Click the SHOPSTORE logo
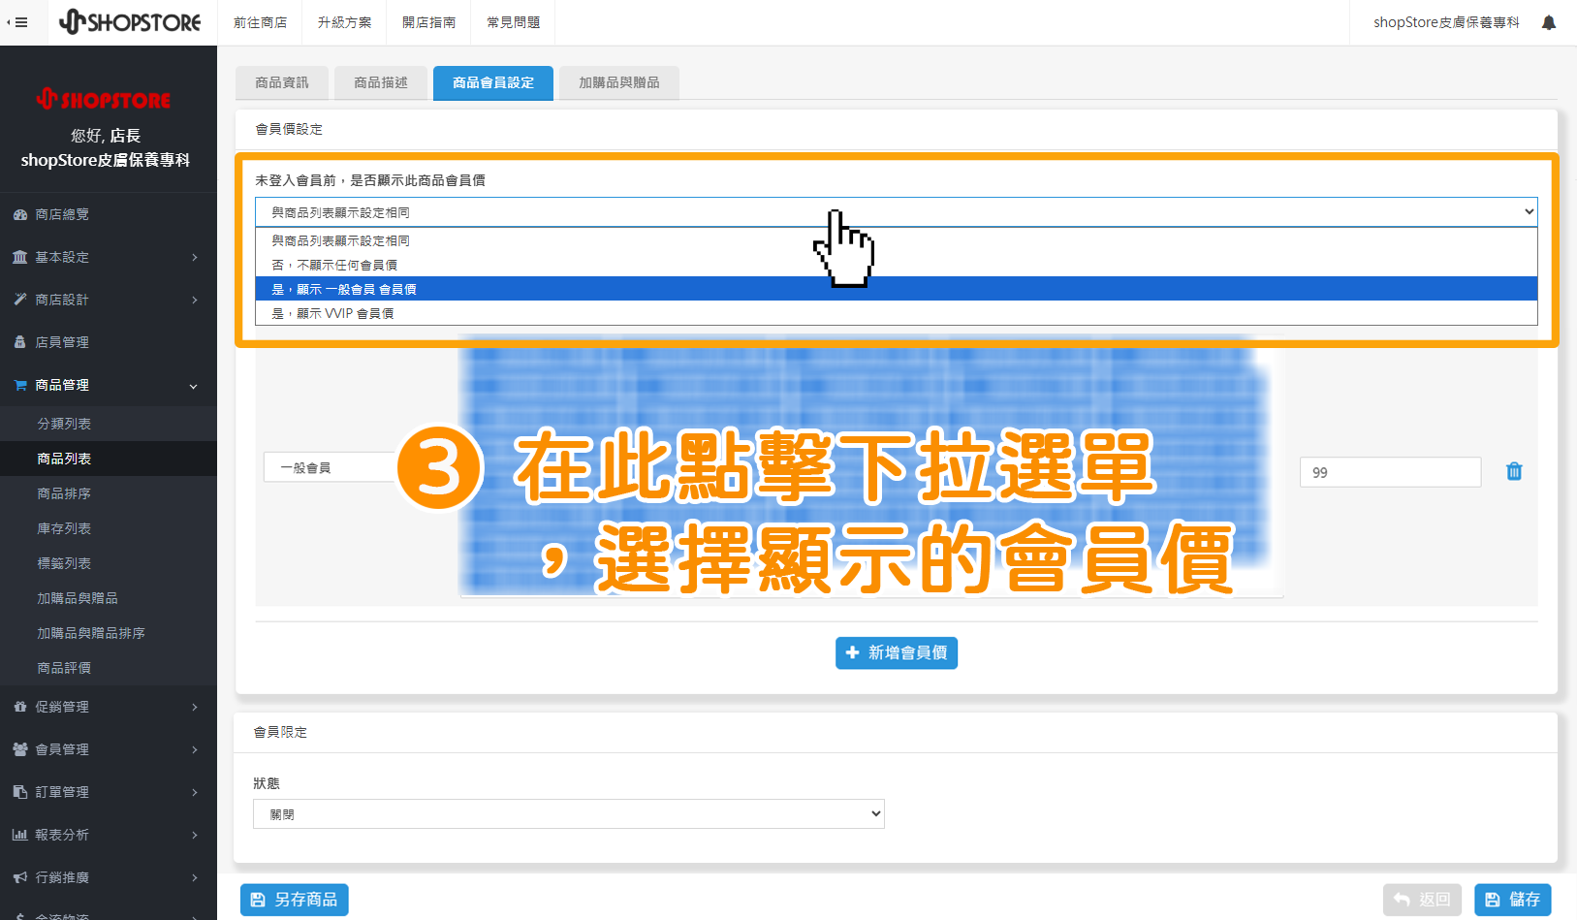The image size is (1577, 920). click(131, 21)
